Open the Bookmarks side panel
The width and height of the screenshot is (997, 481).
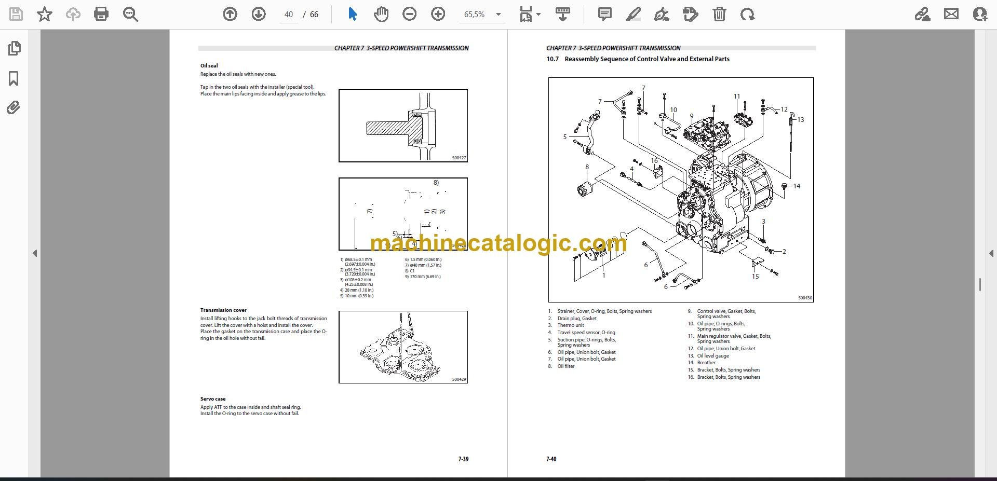(x=14, y=79)
